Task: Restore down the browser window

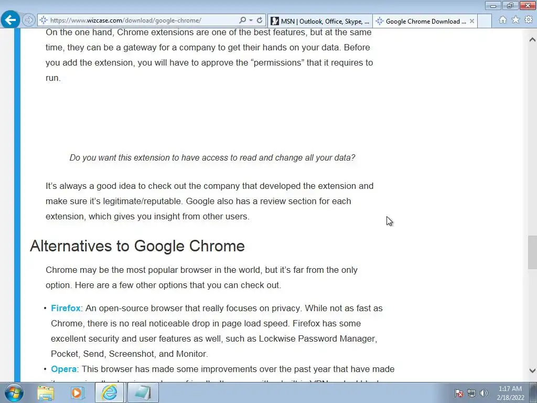Action: click(x=510, y=5)
